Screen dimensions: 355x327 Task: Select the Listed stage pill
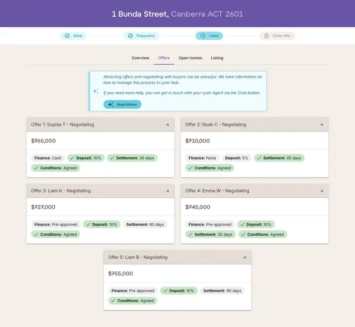[x=209, y=35]
